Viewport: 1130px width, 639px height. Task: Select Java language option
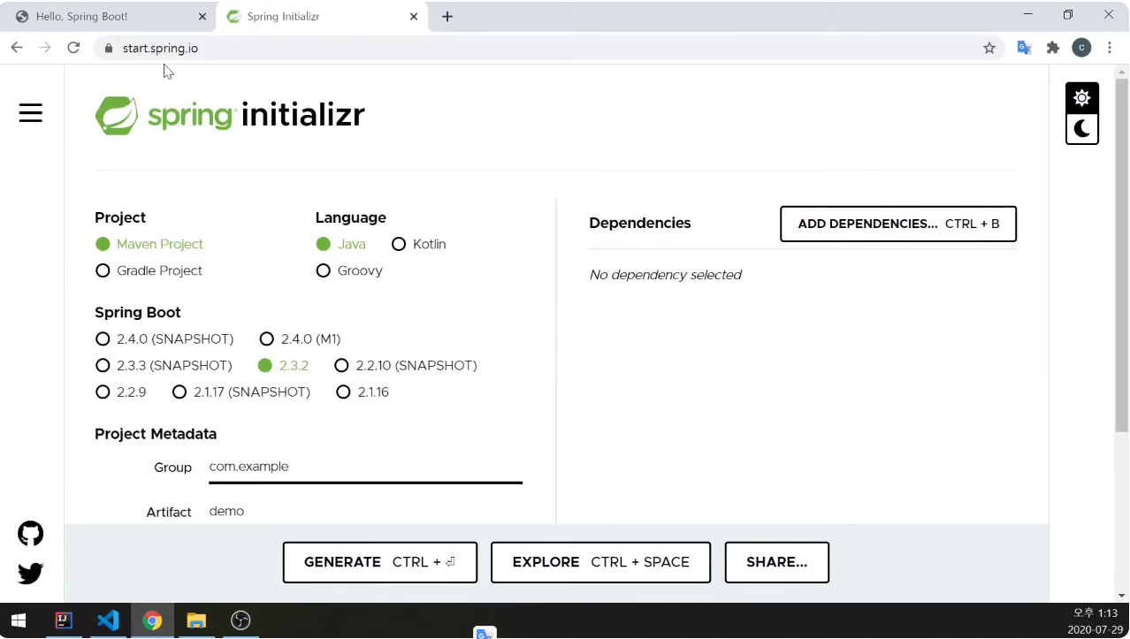click(340, 244)
